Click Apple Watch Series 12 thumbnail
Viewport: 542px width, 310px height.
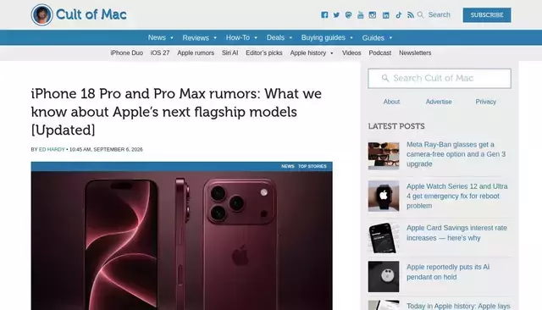pyautogui.click(x=384, y=196)
